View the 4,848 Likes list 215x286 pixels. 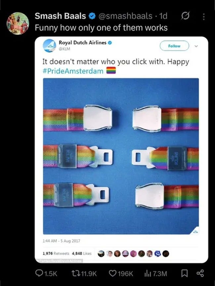pos(82,253)
